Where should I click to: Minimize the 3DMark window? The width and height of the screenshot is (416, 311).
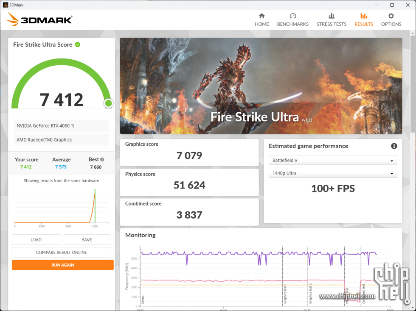tap(377, 5)
